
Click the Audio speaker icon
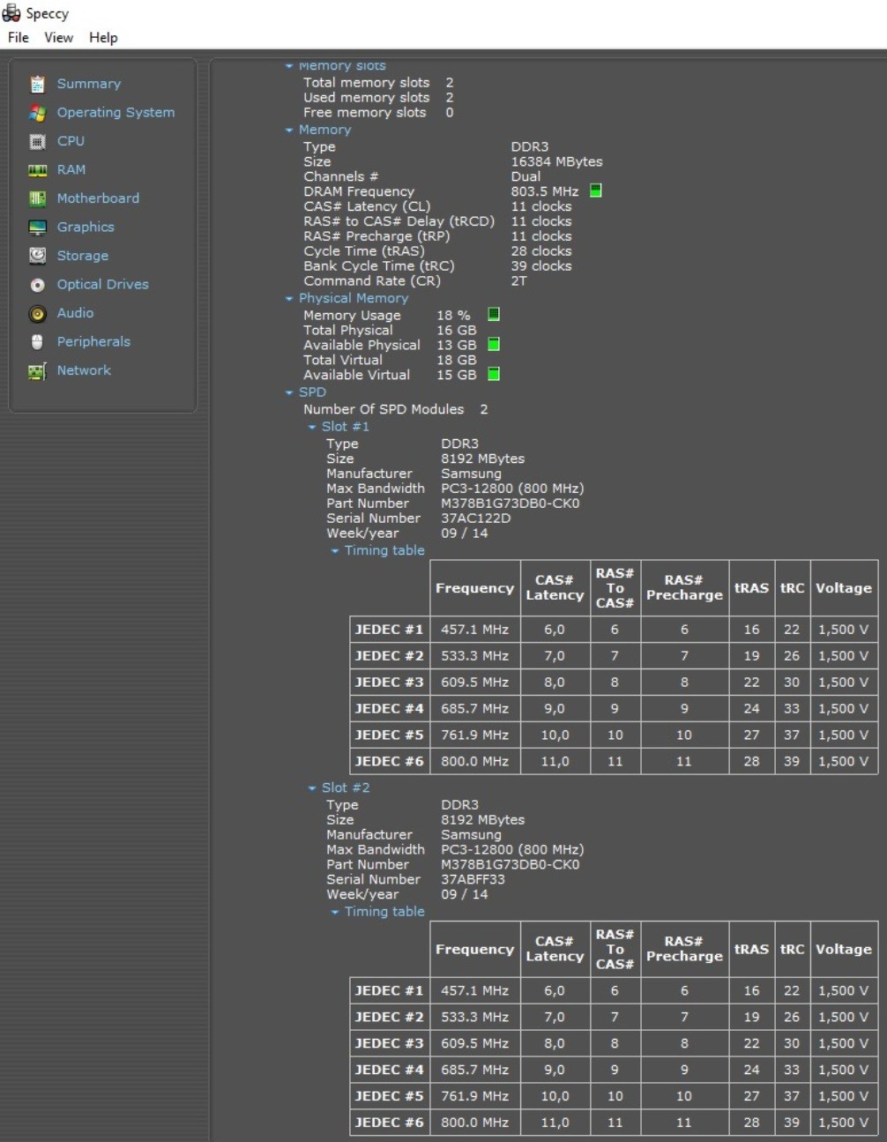click(37, 313)
